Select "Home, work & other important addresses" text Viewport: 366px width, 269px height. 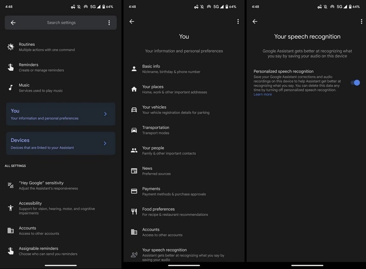[x=175, y=92]
